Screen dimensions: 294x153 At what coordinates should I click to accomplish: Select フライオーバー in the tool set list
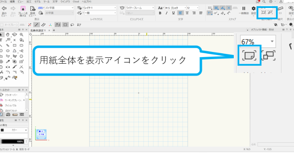pos(11,95)
